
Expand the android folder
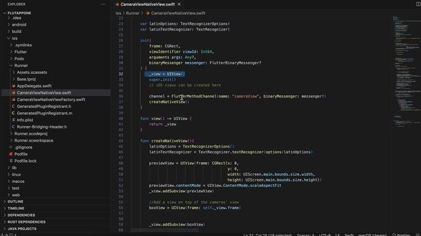19,25
